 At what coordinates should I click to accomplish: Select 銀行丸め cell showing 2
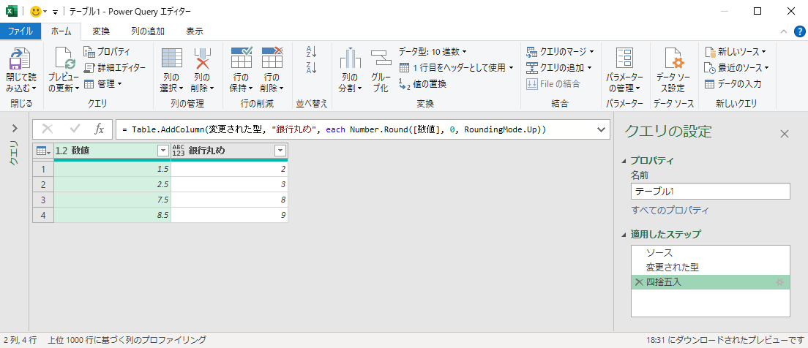click(229, 169)
